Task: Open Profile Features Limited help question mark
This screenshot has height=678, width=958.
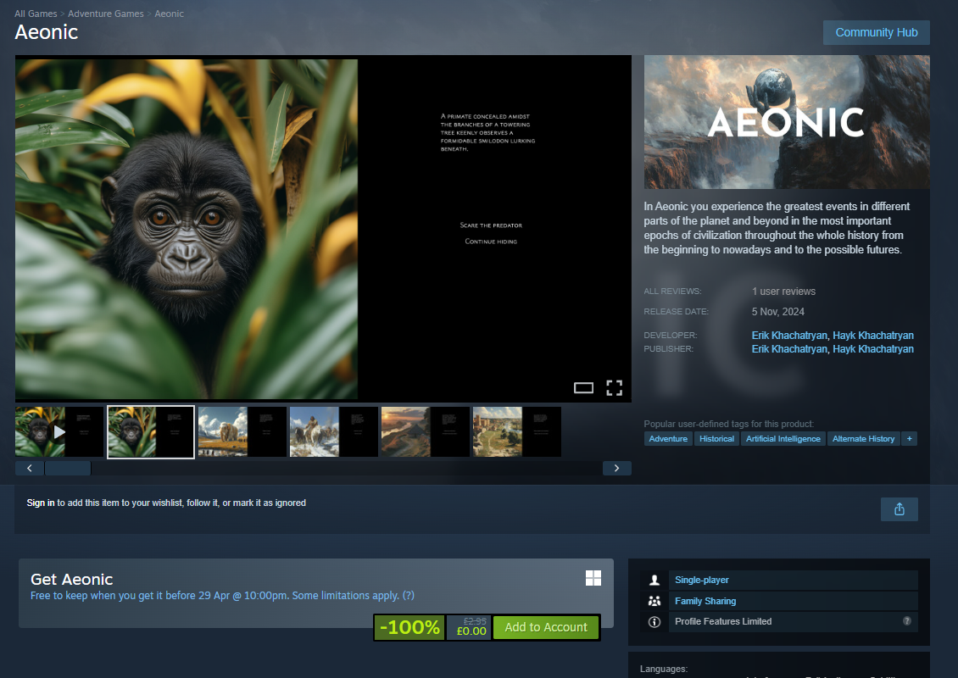Action: [906, 621]
